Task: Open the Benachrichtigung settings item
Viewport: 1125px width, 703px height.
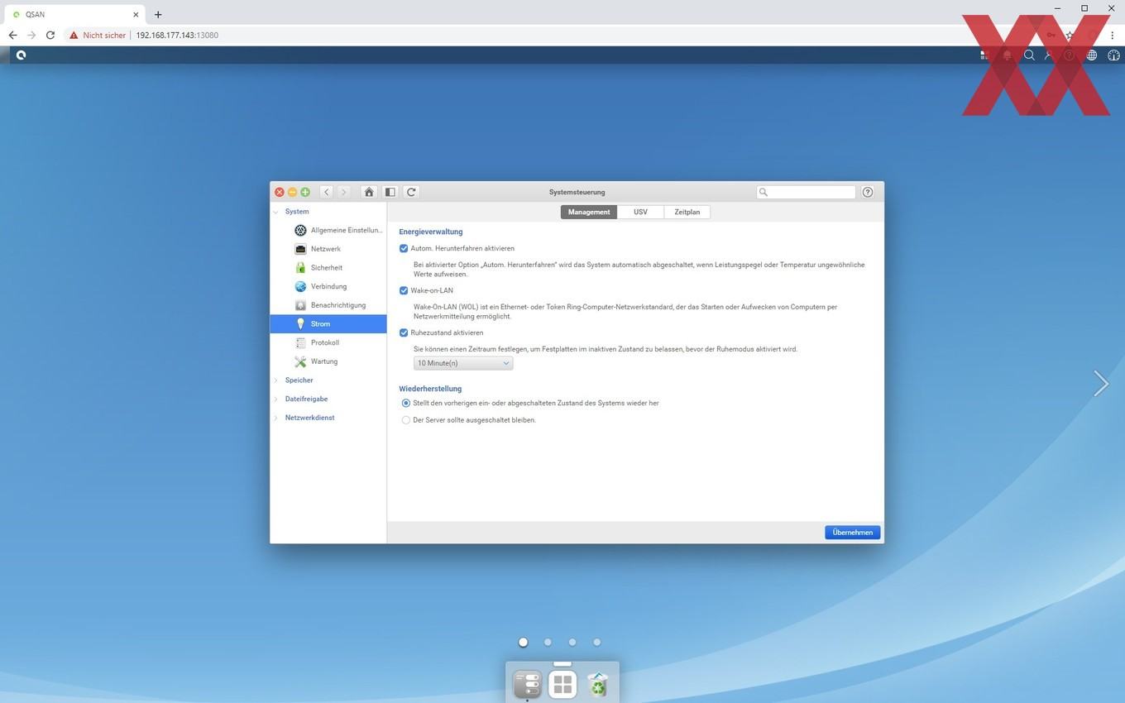Action: [x=328, y=305]
